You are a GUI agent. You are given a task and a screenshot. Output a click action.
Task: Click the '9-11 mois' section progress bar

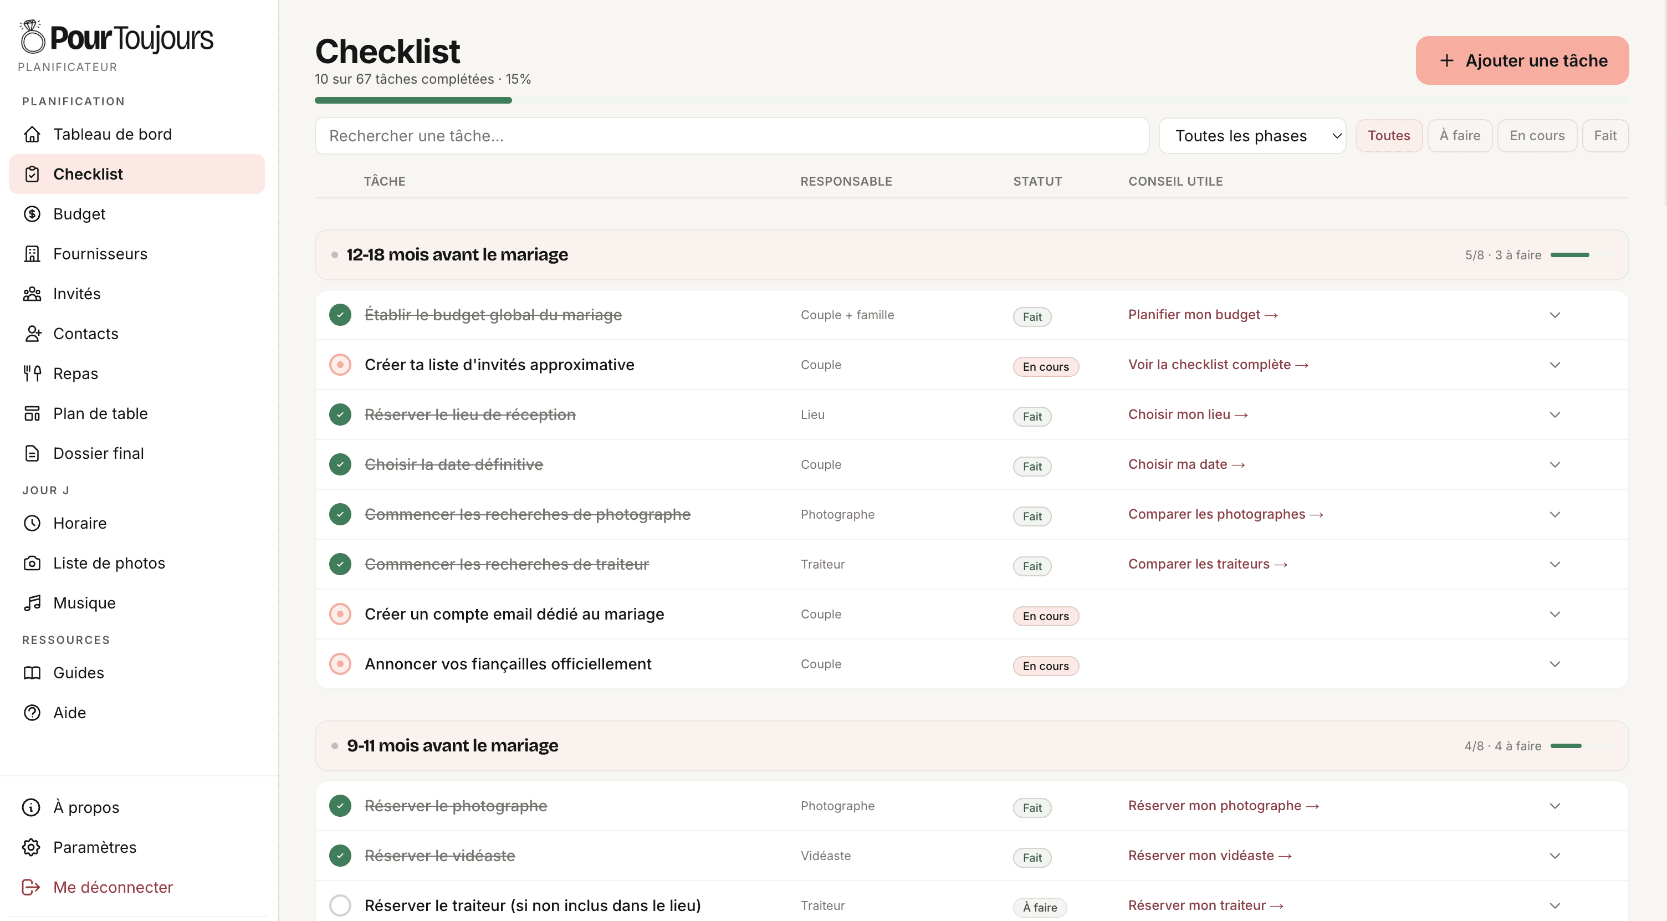click(x=1582, y=746)
